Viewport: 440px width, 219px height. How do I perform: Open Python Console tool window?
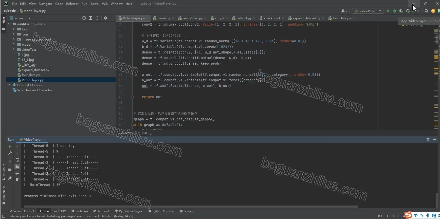tap(161, 211)
